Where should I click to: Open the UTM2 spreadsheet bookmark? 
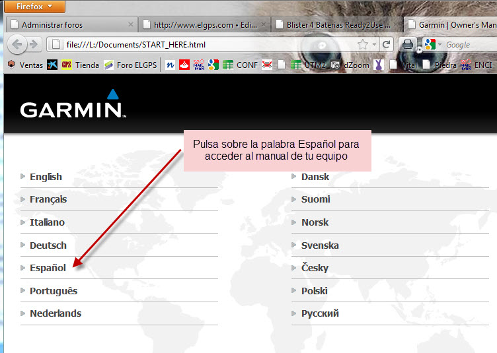click(308, 65)
